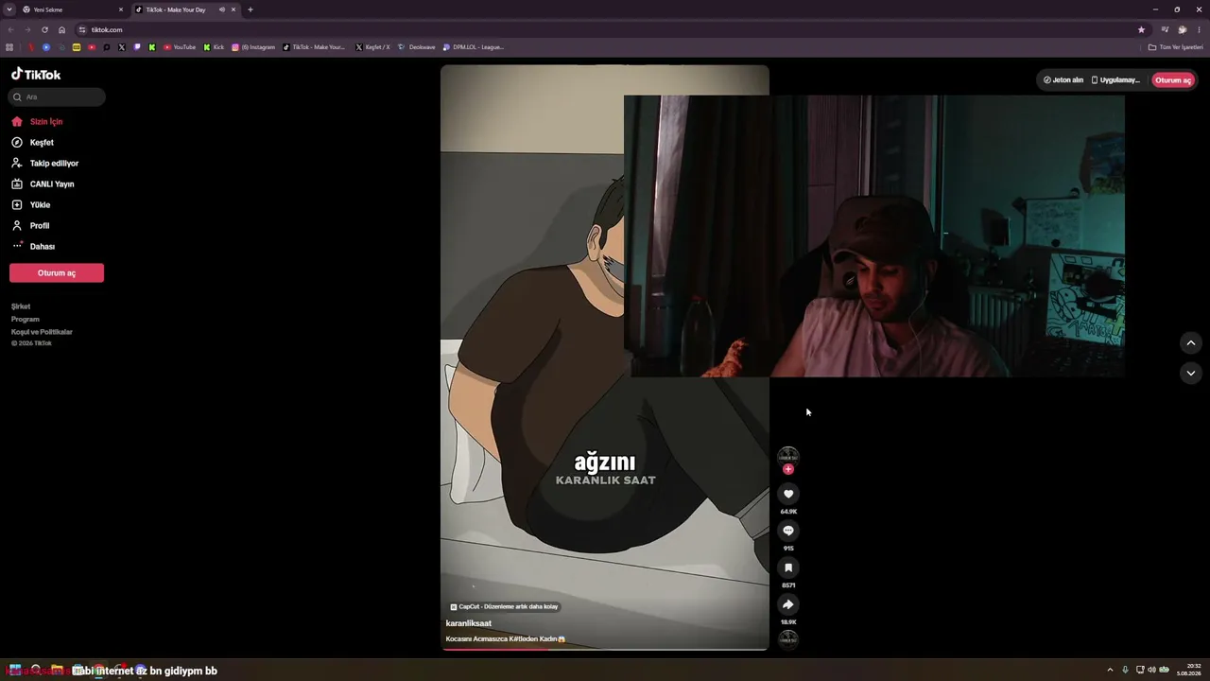Open the site information icon

82,30
